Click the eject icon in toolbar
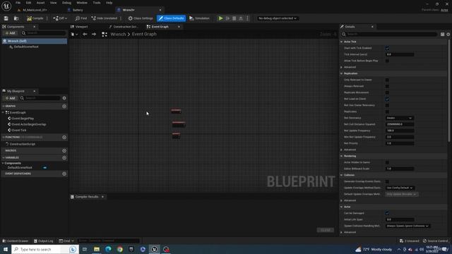Viewport: 452px width, 254px height. [241, 18]
